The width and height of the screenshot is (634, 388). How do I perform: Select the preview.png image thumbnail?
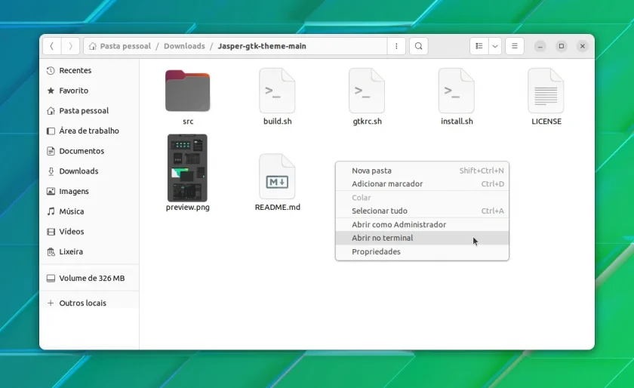(188, 168)
